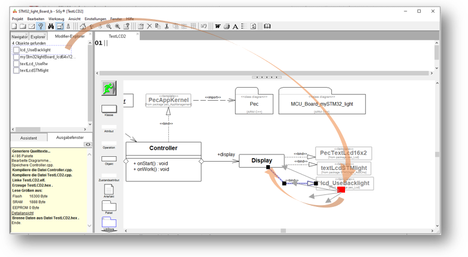The width and height of the screenshot is (468, 257).
Task: Click the help question mark toolbar icon
Action: (x=41, y=26)
